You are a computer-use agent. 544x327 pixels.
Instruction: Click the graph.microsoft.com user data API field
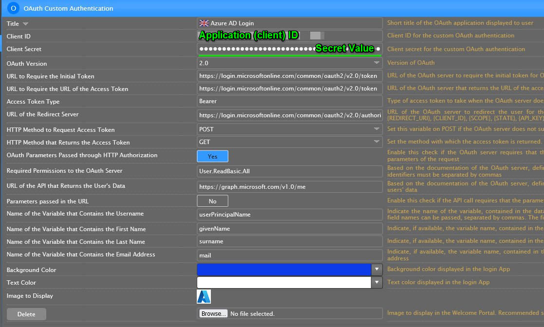click(x=290, y=186)
